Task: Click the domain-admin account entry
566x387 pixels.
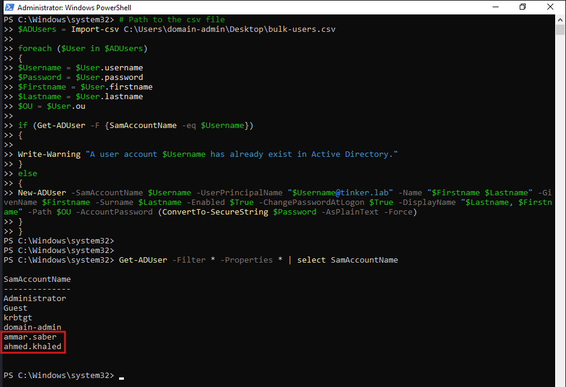Action: [32, 328]
